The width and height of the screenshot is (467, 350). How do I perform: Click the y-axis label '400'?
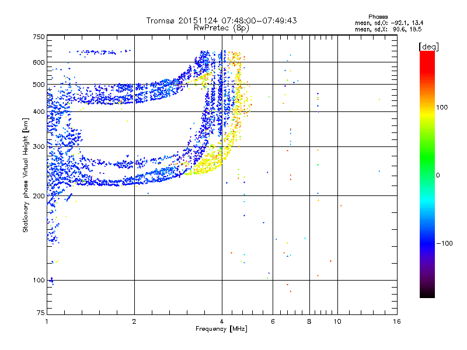39,112
